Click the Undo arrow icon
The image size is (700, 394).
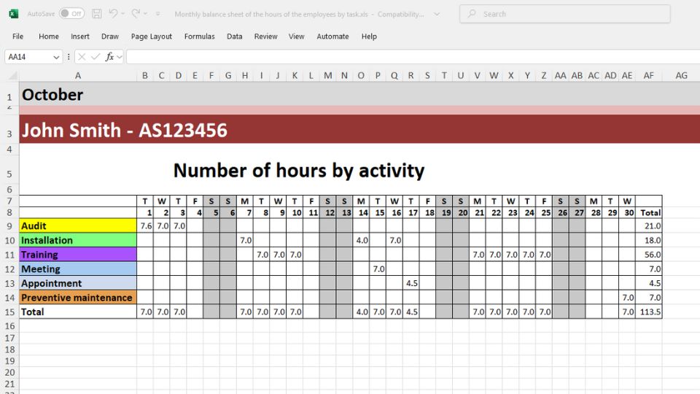[113, 14]
